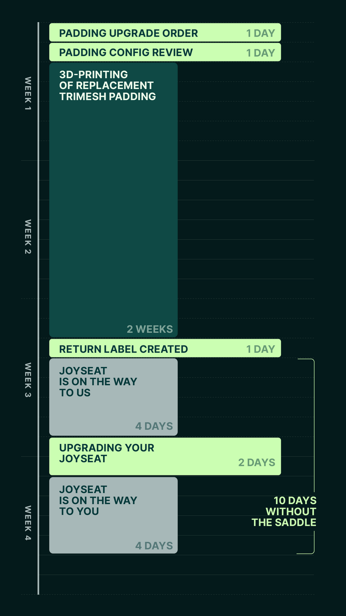The image size is (346, 616).
Task: Click the vertical timeline axis line
Action: [38, 308]
